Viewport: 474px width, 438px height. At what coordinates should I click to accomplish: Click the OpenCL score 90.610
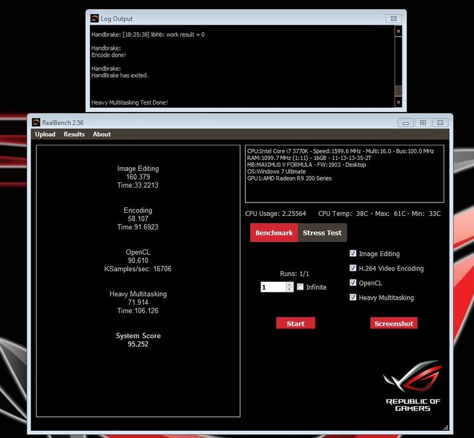(138, 260)
